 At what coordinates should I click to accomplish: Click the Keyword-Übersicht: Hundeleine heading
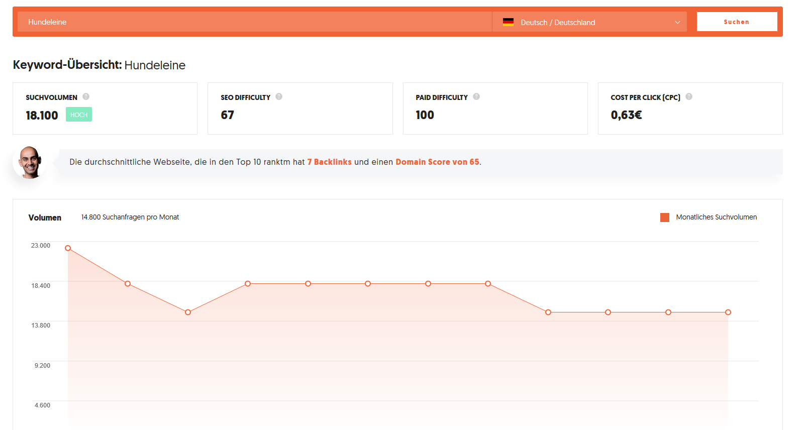pyautogui.click(x=99, y=65)
